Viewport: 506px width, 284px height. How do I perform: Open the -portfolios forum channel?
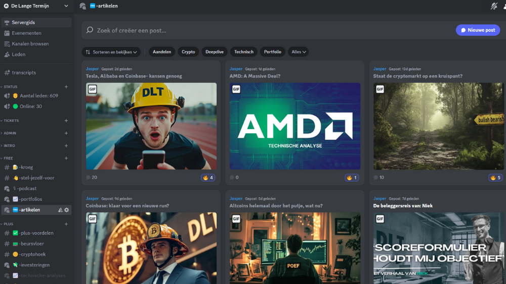(x=36, y=199)
